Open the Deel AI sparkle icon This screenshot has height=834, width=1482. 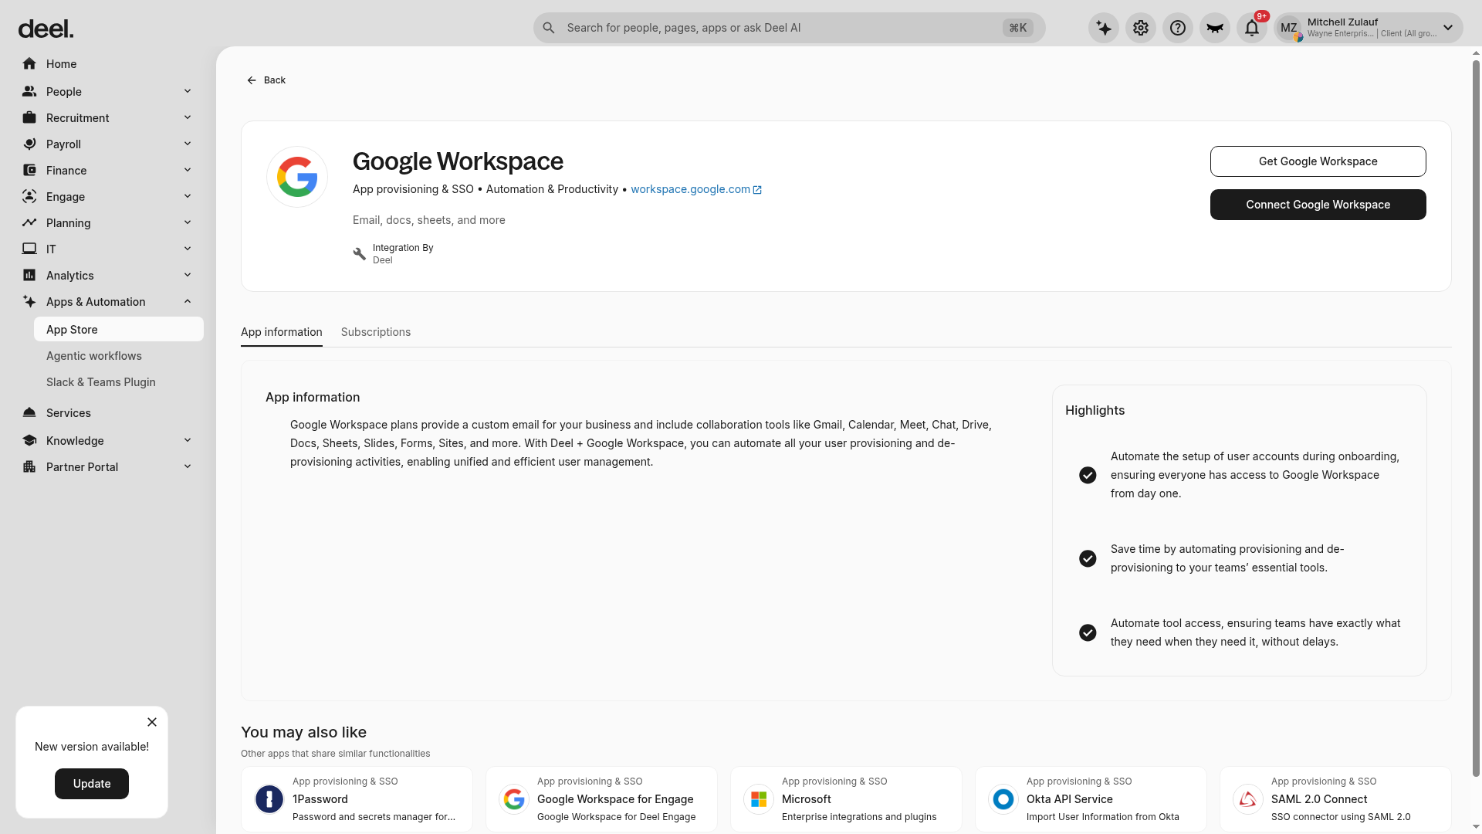(x=1104, y=28)
